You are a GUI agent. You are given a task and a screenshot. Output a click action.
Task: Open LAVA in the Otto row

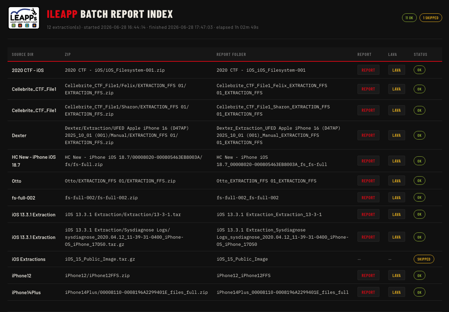[397, 181]
